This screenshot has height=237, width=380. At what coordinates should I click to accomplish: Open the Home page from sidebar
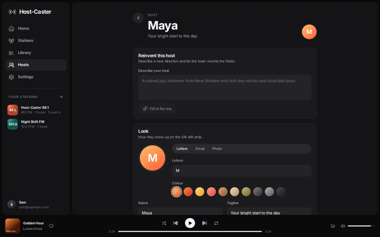(36, 28)
